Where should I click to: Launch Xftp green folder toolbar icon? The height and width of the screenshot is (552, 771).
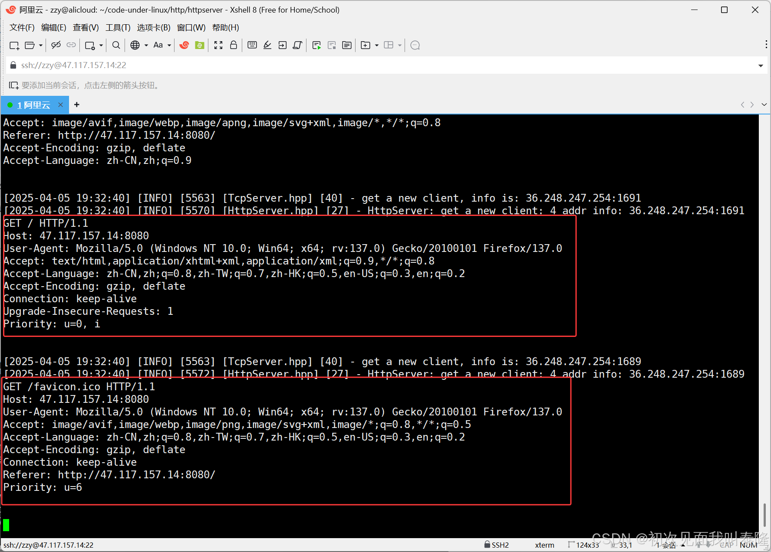[x=200, y=45]
